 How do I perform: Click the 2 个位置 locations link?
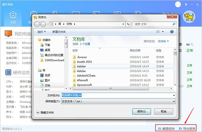click(85, 44)
